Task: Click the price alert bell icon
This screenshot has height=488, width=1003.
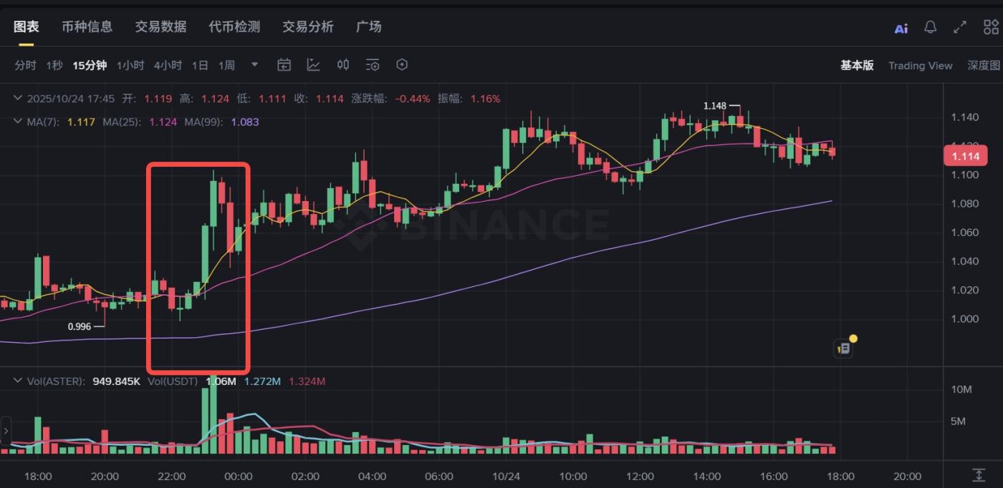Action: 930,27
